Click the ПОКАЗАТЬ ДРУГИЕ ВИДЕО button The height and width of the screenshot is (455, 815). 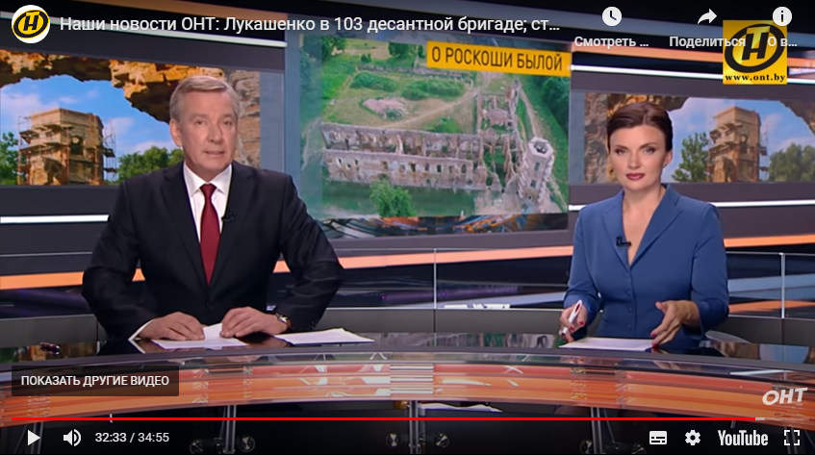95,381
